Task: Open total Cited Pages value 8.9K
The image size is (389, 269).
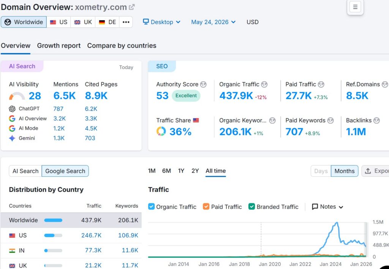Action: click(x=96, y=96)
